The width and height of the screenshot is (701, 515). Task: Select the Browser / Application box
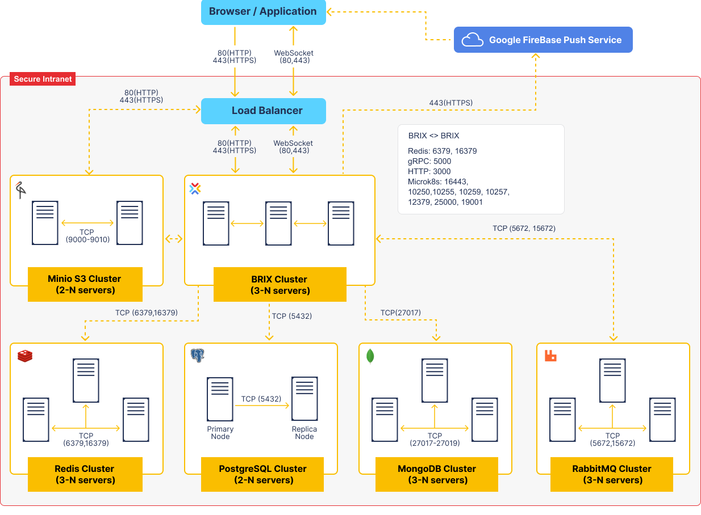pos(263,11)
